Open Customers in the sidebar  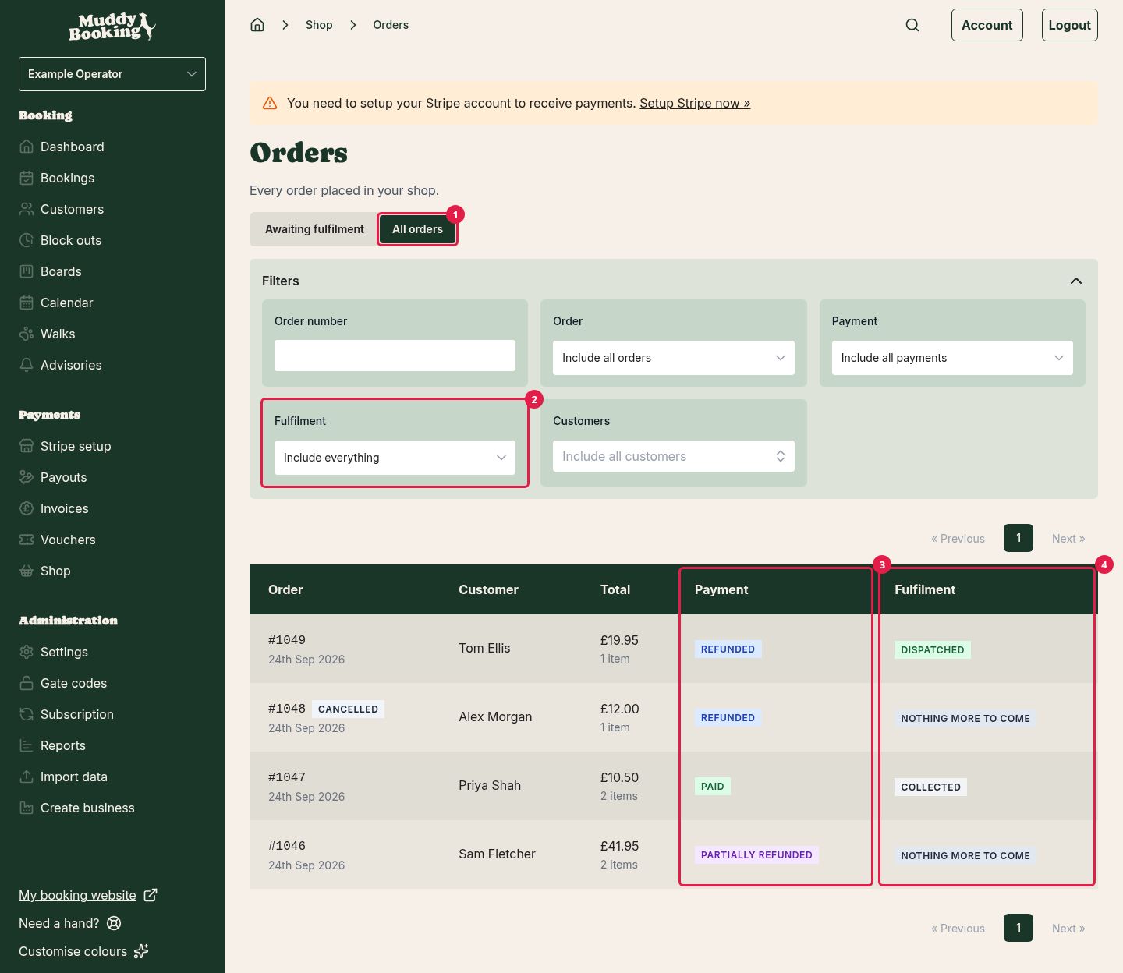[x=73, y=209]
